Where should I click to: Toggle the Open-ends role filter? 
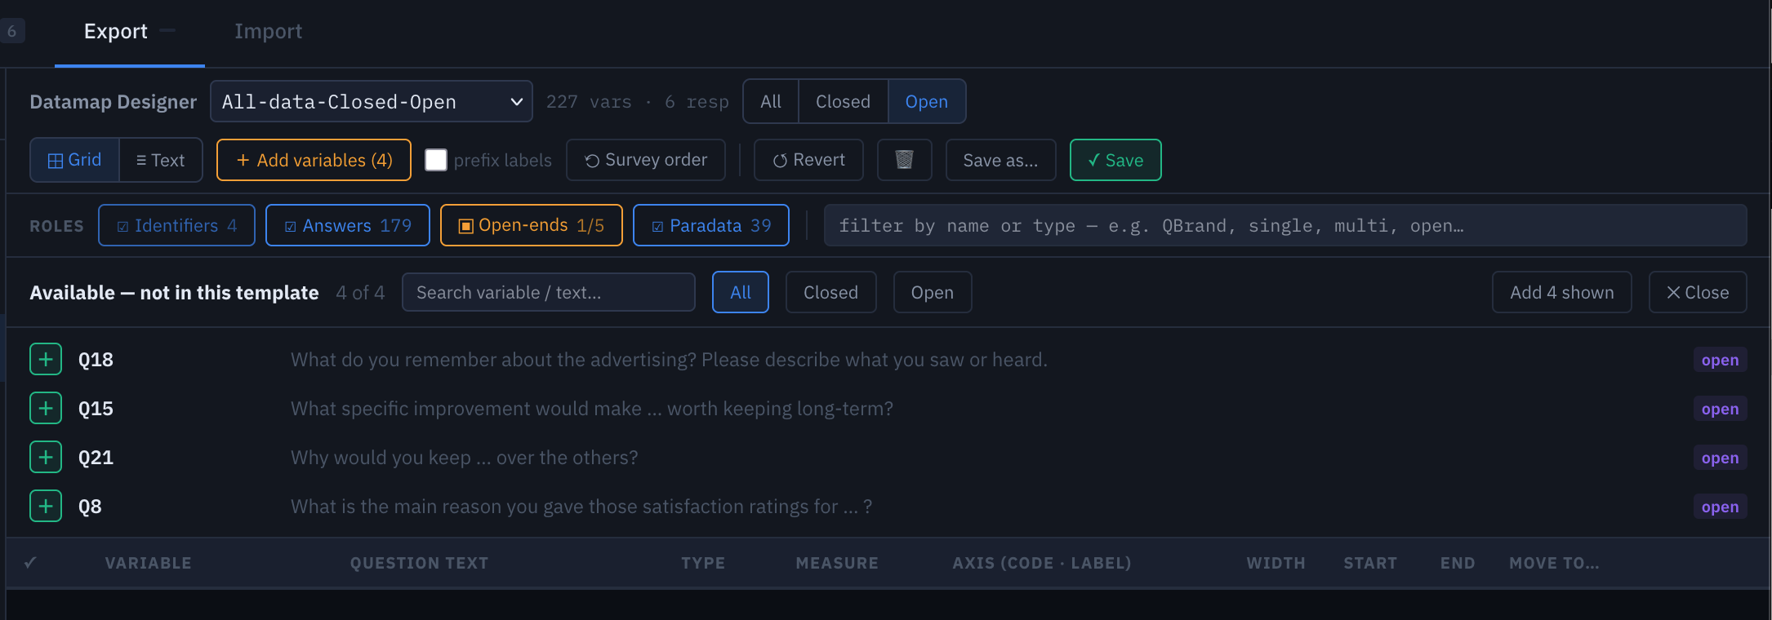tap(532, 225)
